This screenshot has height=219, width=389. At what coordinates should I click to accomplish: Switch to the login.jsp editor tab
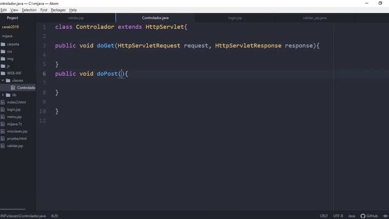235,18
